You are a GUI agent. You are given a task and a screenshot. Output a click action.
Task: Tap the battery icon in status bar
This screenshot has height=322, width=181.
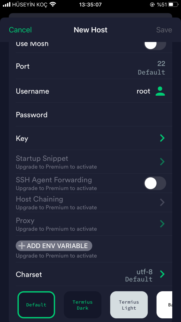point(173,5)
